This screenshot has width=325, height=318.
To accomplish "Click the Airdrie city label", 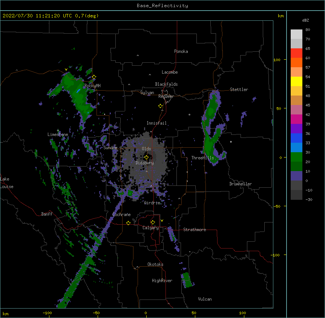I will click(152, 203).
